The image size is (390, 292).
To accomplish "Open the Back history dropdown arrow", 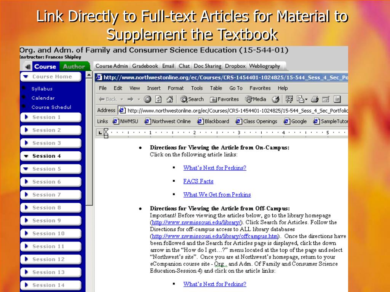I will point(122,99).
